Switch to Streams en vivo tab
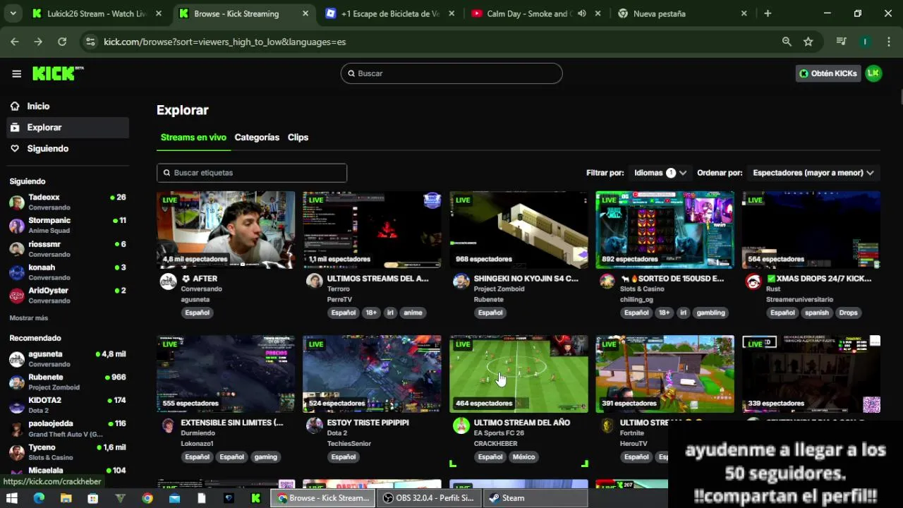The width and height of the screenshot is (903, 508). [193, 138]
